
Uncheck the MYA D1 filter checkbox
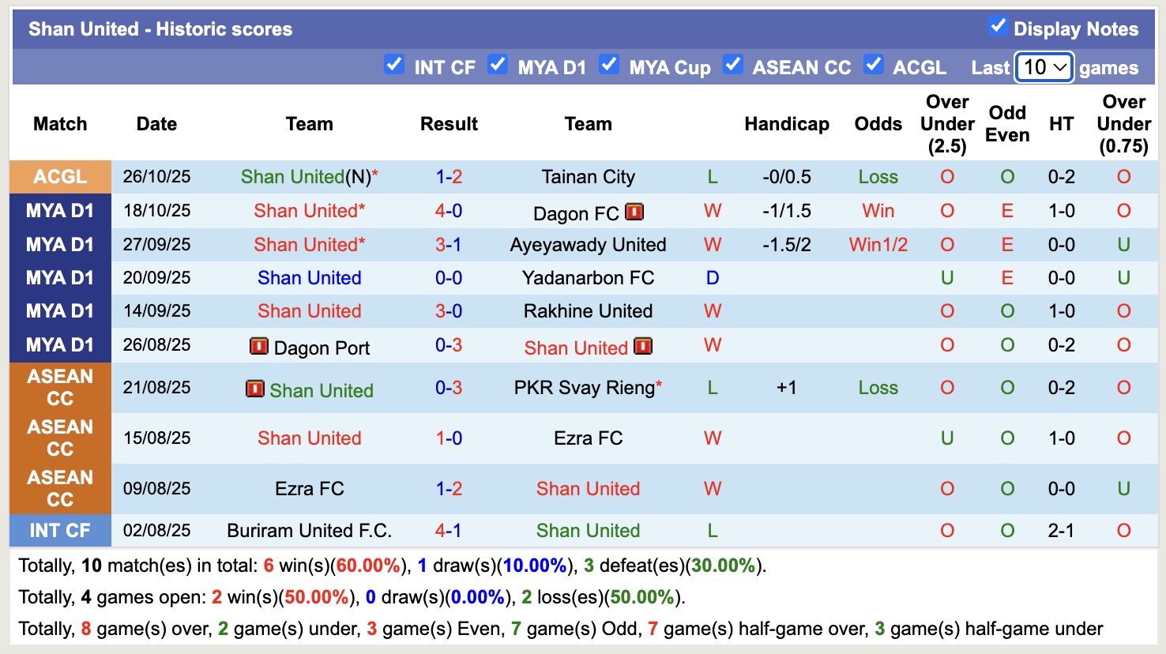pos(497,64)
